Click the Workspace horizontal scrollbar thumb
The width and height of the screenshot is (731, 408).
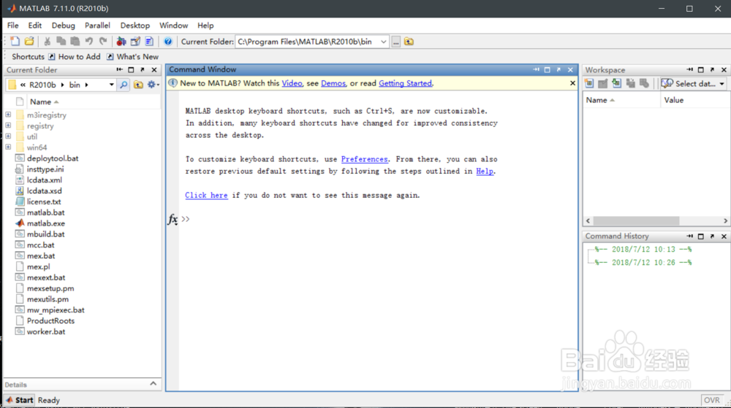pyautogui.click(x=636, y=221)
